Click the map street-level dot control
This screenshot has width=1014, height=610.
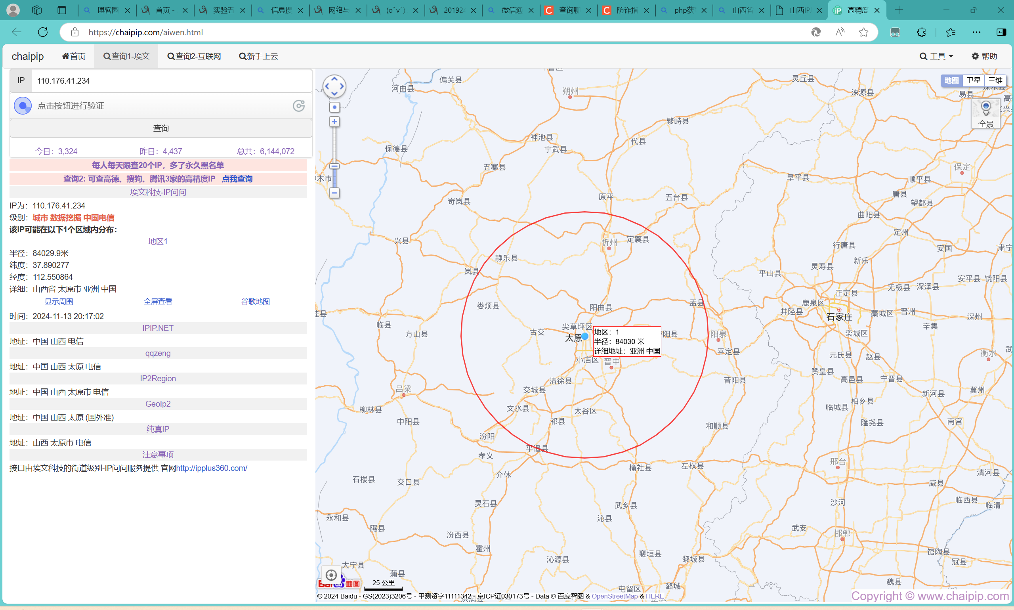click(334, 107)
